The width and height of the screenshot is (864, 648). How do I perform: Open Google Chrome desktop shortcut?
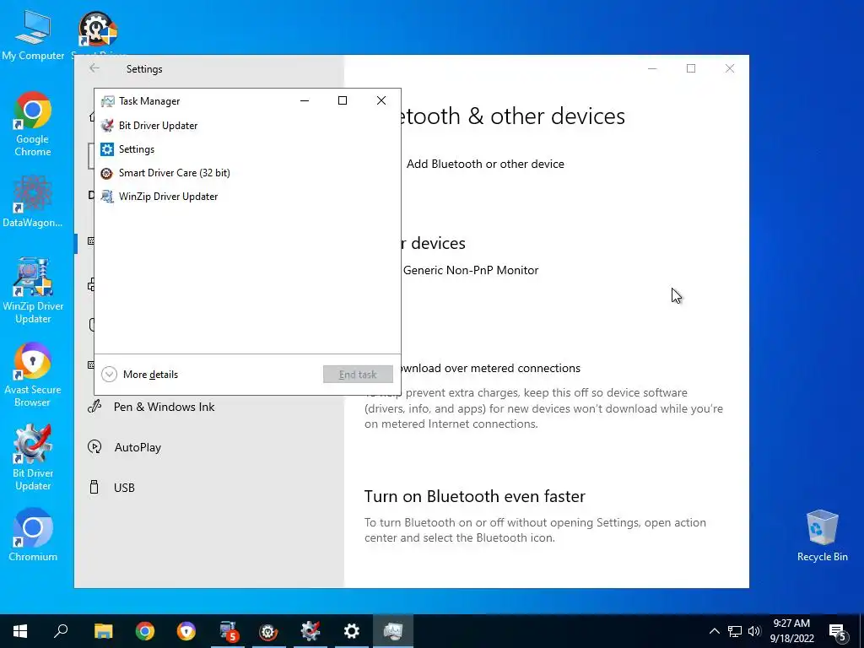[x=33, y=124]
